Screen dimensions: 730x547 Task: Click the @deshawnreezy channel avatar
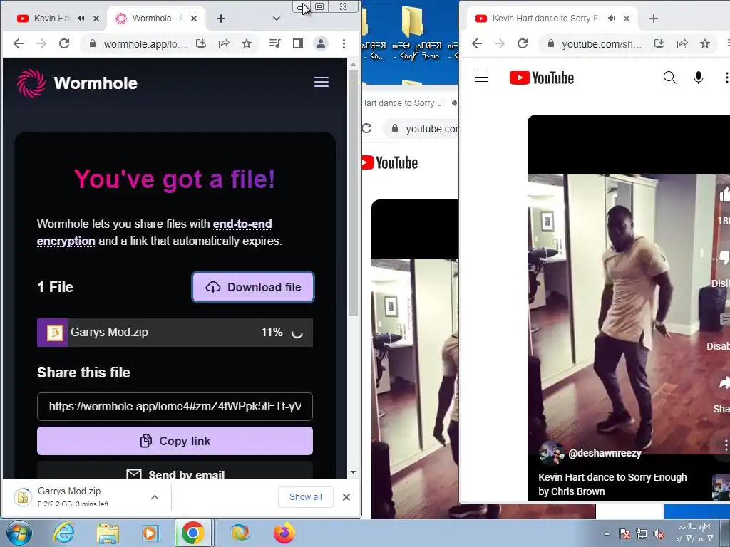pyautogui.click(x=552, y=453)
